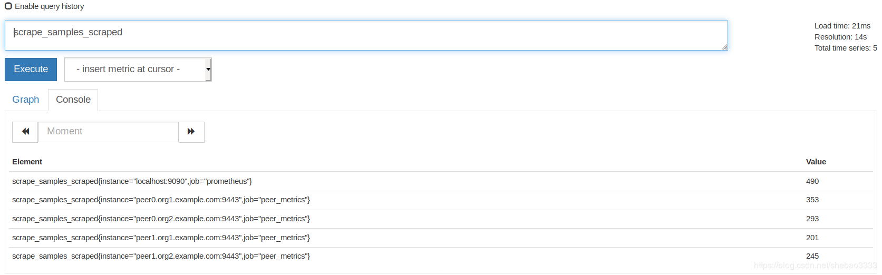Click into the scrape_samples_scraped query box

click(x=366, y=35)
